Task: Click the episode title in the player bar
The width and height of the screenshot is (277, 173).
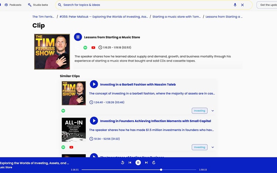Action: (34, 163)
